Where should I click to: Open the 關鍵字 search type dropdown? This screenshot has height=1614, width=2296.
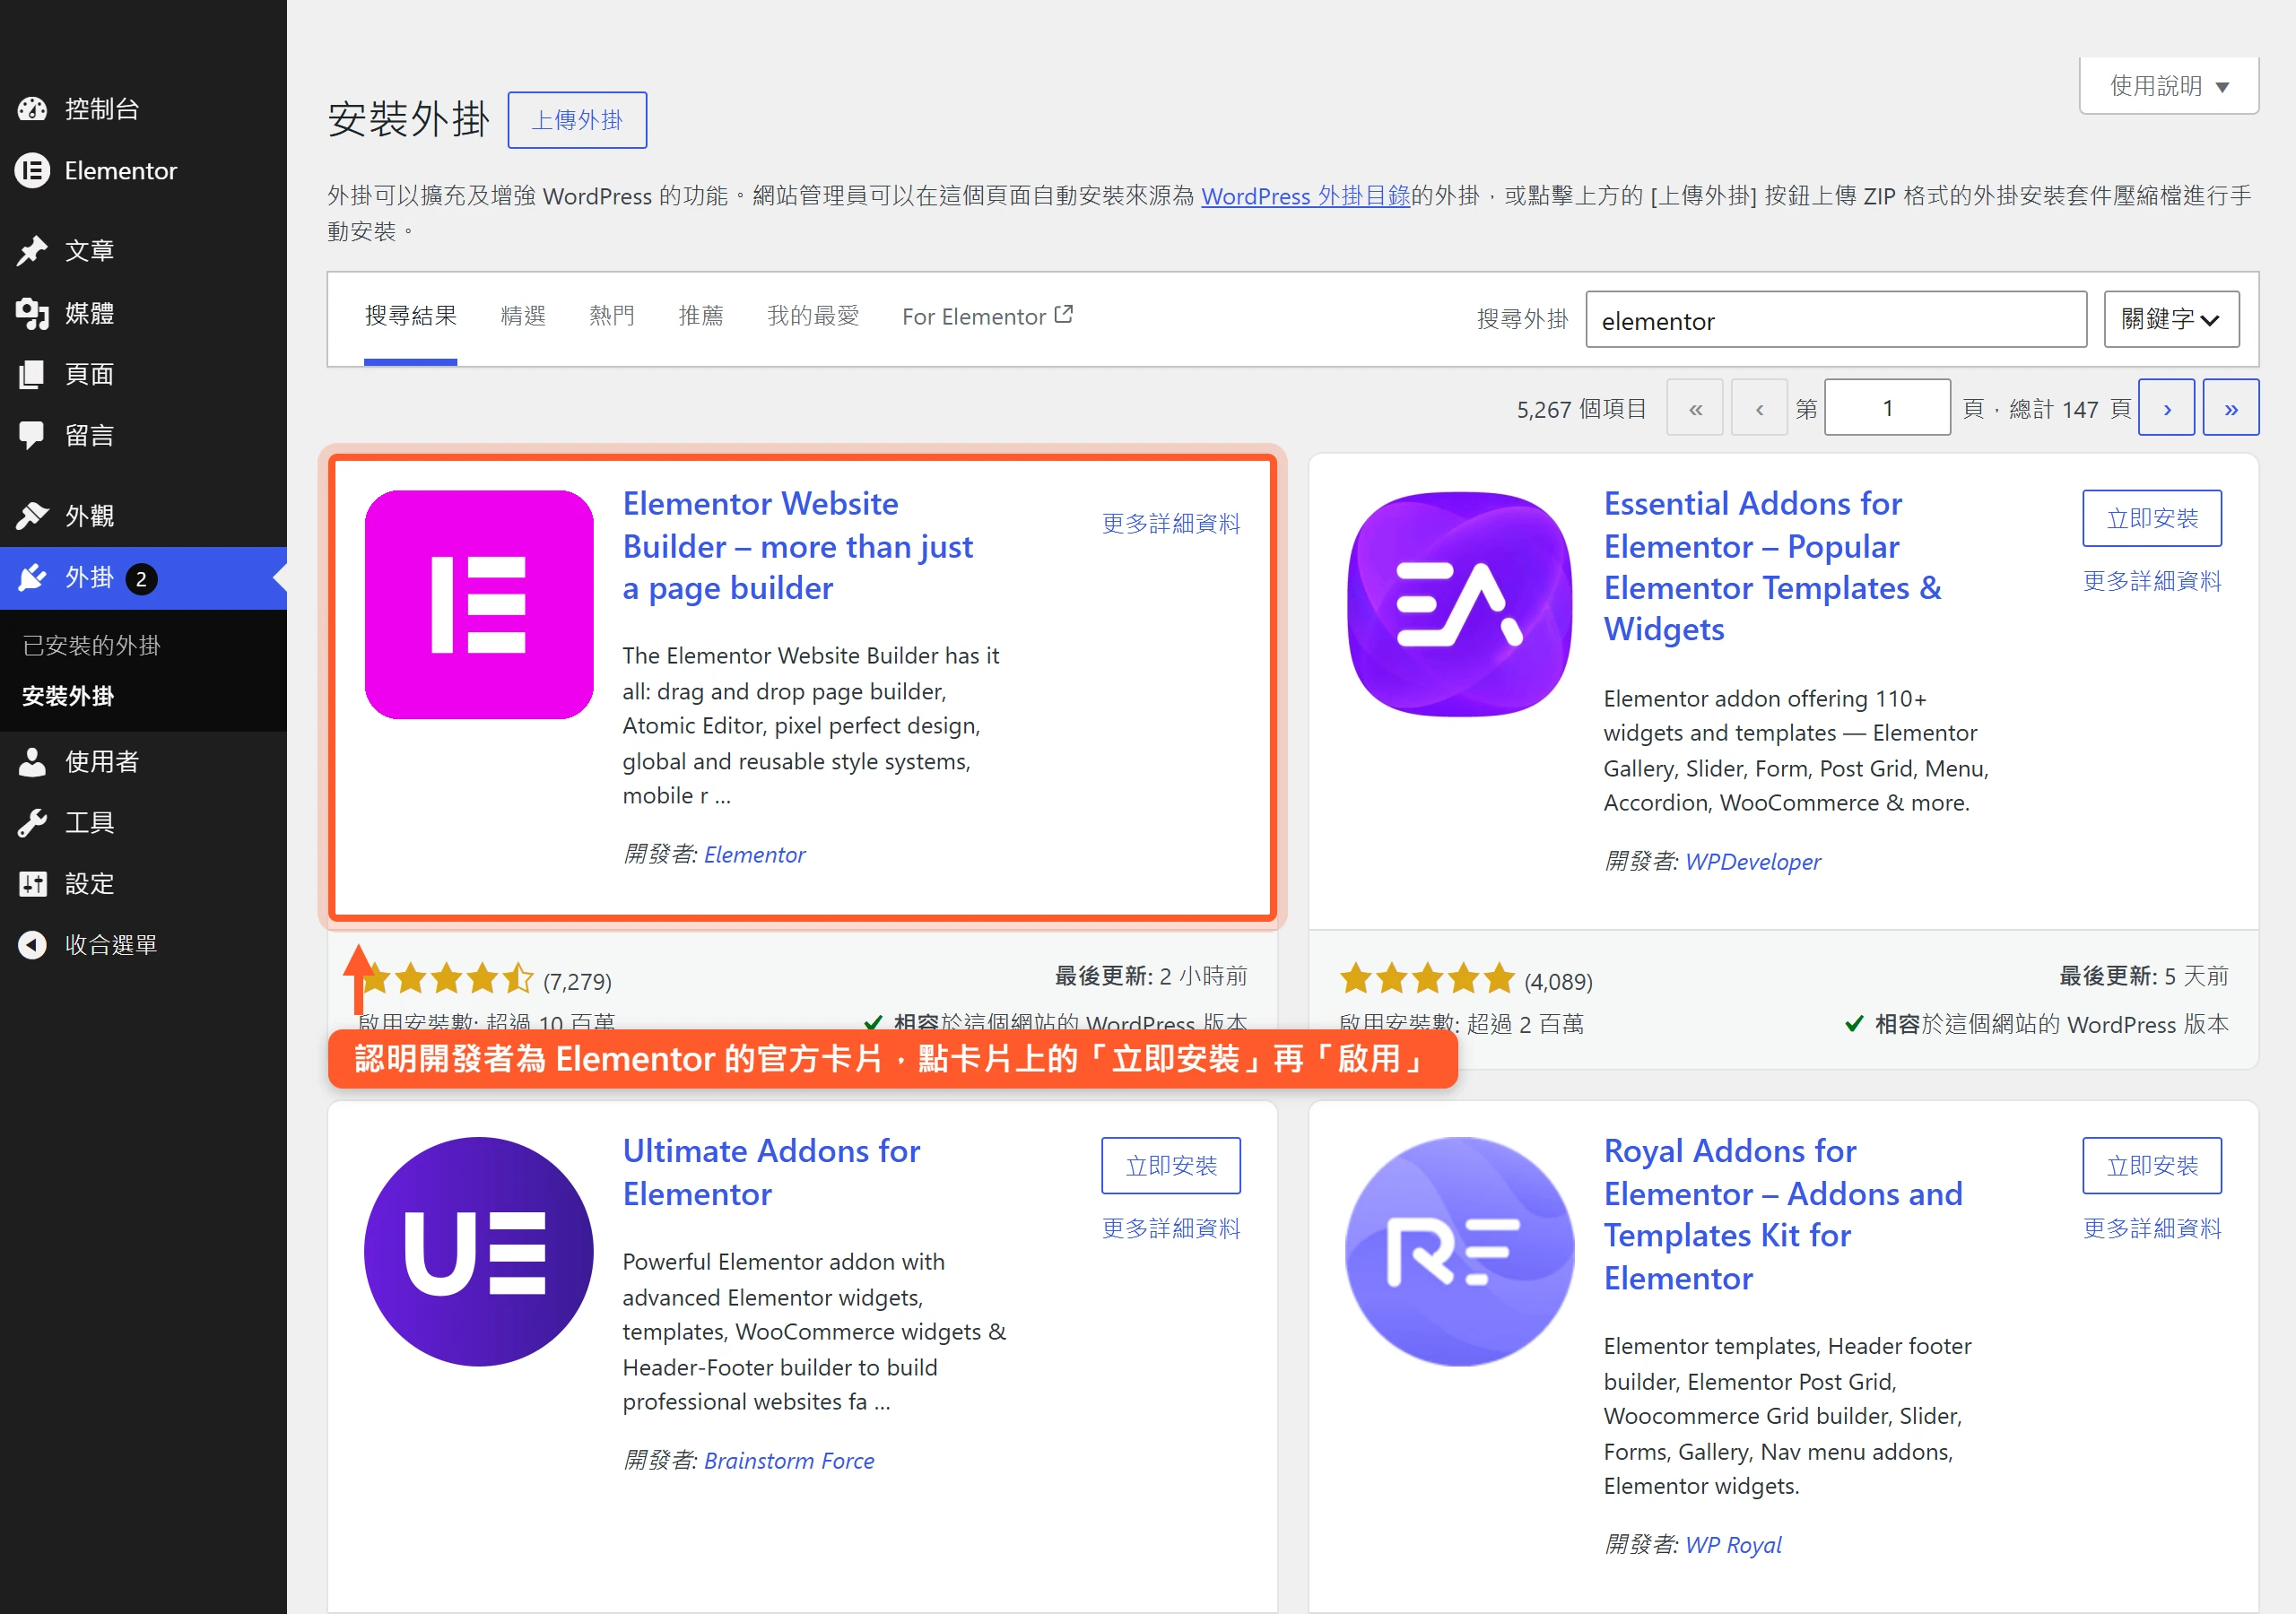[2171, 319]
